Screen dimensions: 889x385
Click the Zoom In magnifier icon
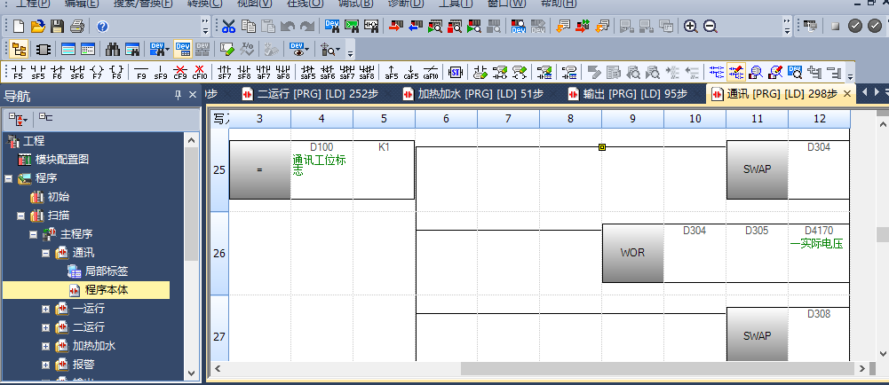pyautogui.click(x=692, y=27)
